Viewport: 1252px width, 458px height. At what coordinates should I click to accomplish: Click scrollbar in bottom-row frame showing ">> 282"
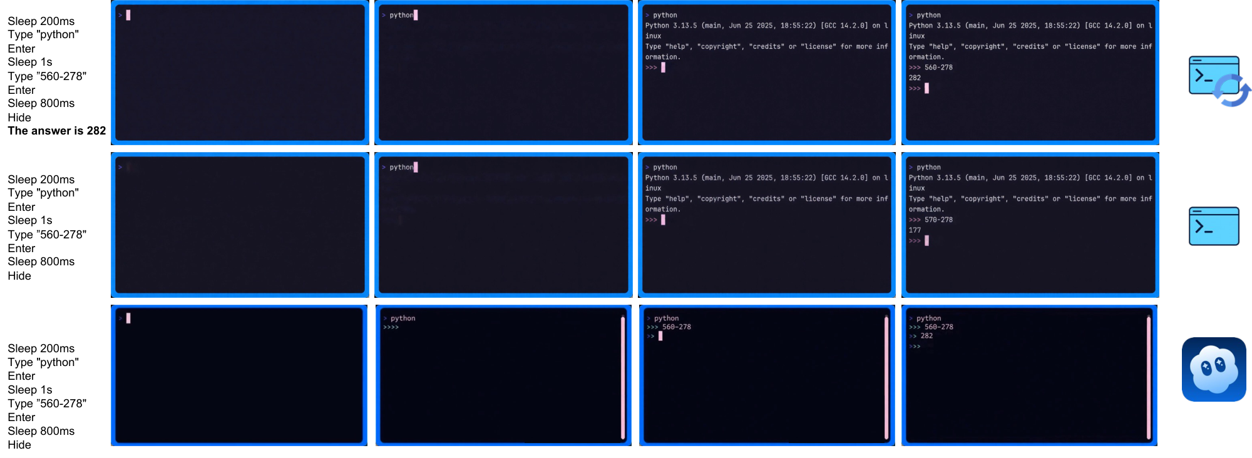pos(1149,378)
